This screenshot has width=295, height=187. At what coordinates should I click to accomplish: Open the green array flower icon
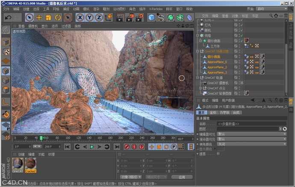coord(180,18)
